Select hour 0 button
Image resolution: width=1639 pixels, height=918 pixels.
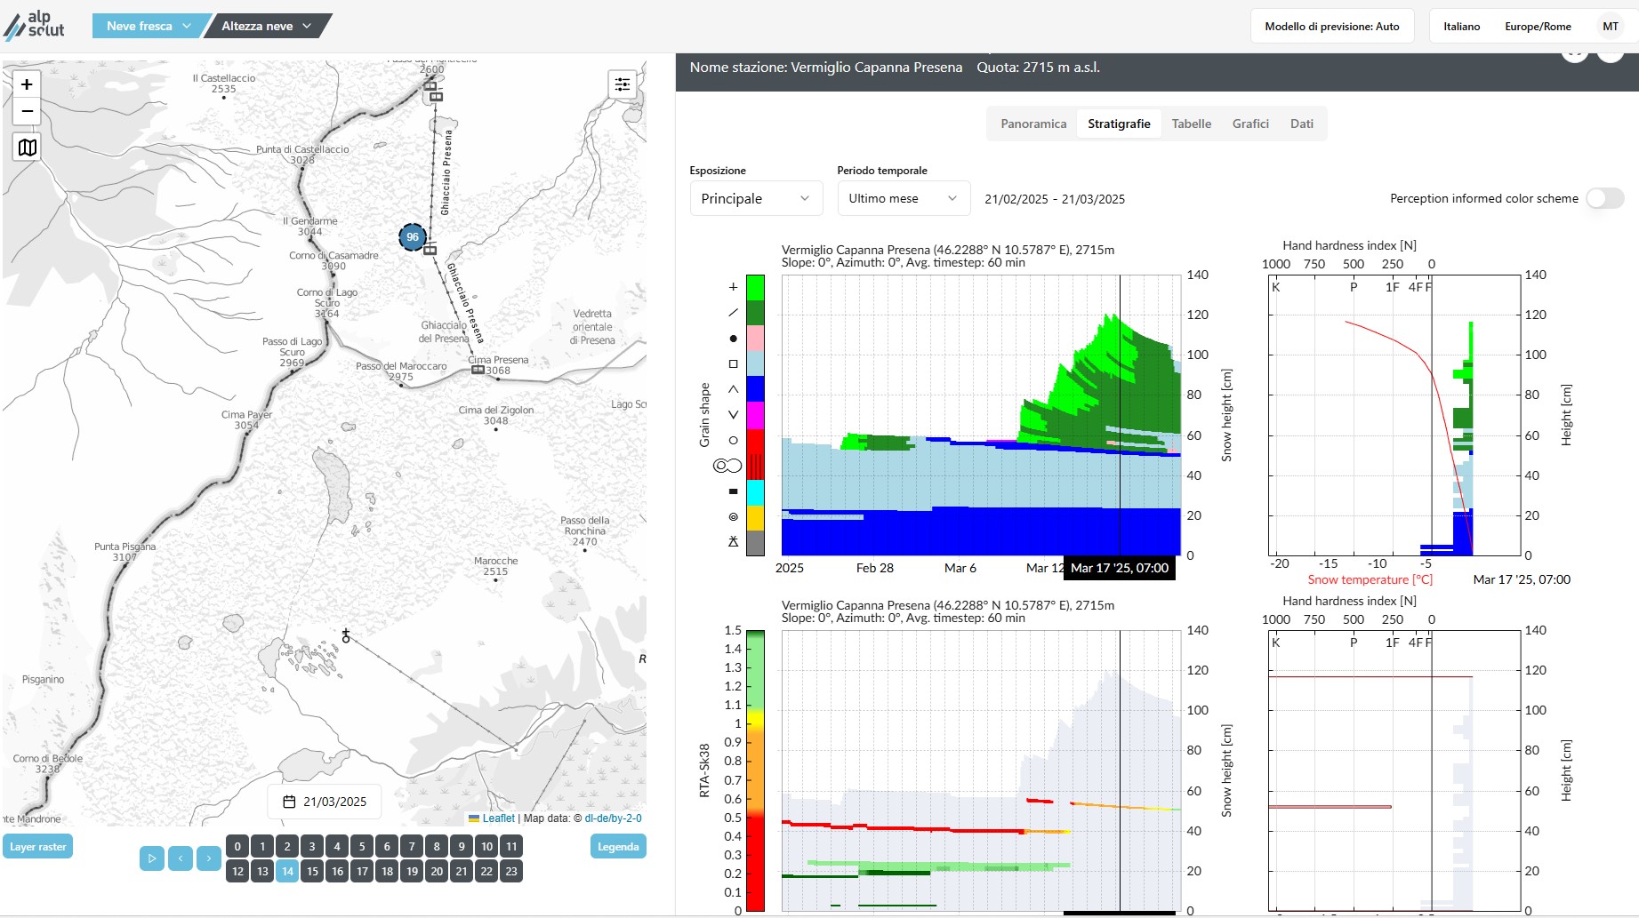point(237,846)
